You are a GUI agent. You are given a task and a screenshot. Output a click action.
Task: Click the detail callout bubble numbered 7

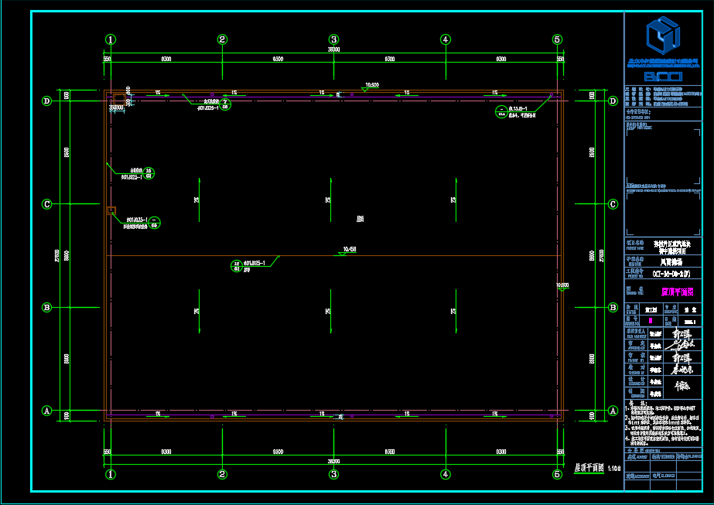click(x=225, y=104)
